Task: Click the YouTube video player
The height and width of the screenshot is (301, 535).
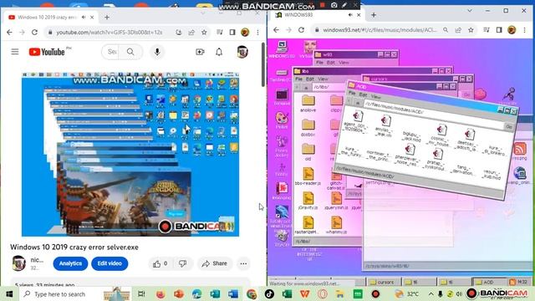Action: tap(130, 154)
